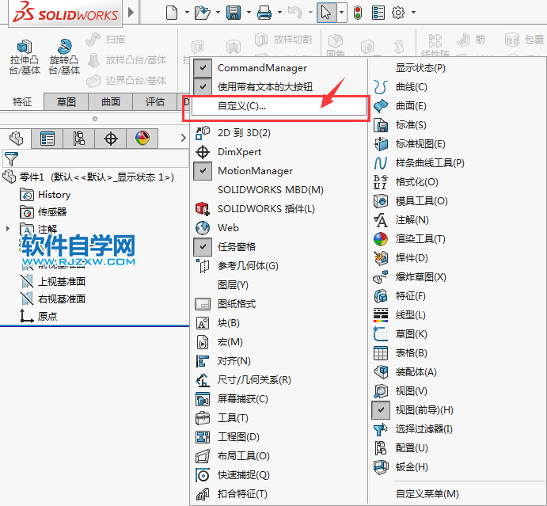Select 传感器 in feature tree
This screenshot has width=547, height=506.
click(44, 211)
